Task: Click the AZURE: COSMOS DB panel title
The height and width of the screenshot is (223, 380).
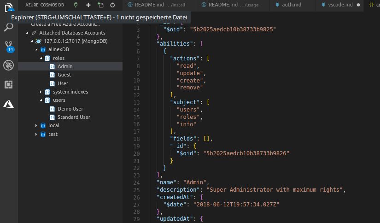Action: (45, 5)
